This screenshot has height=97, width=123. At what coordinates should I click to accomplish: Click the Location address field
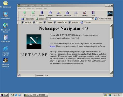(x=69, y=19)
